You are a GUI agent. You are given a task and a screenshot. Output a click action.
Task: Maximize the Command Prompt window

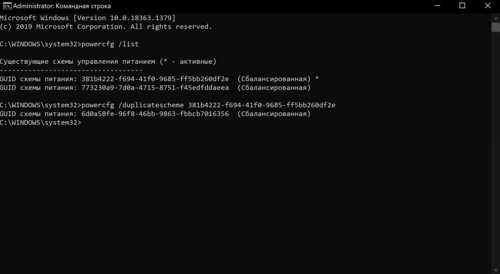pyautogui.click(x=462, y=6)
